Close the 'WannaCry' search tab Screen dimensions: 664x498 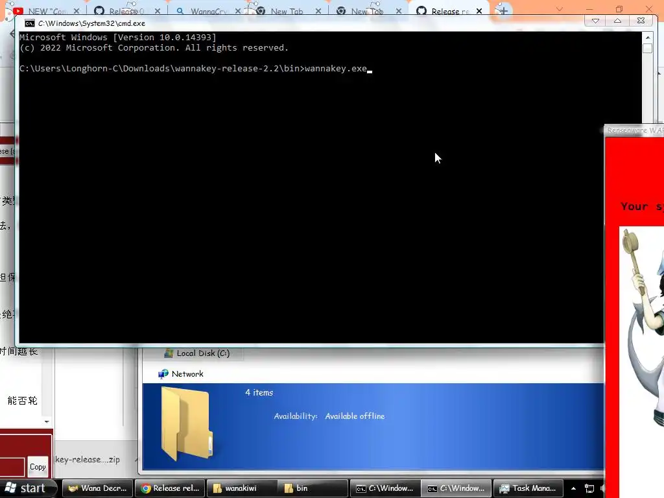coord(237,11)
